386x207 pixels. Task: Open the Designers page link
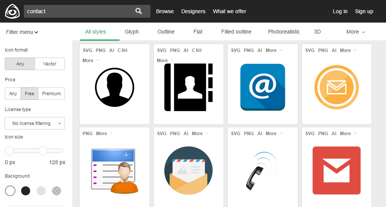[x=193, y=11]
